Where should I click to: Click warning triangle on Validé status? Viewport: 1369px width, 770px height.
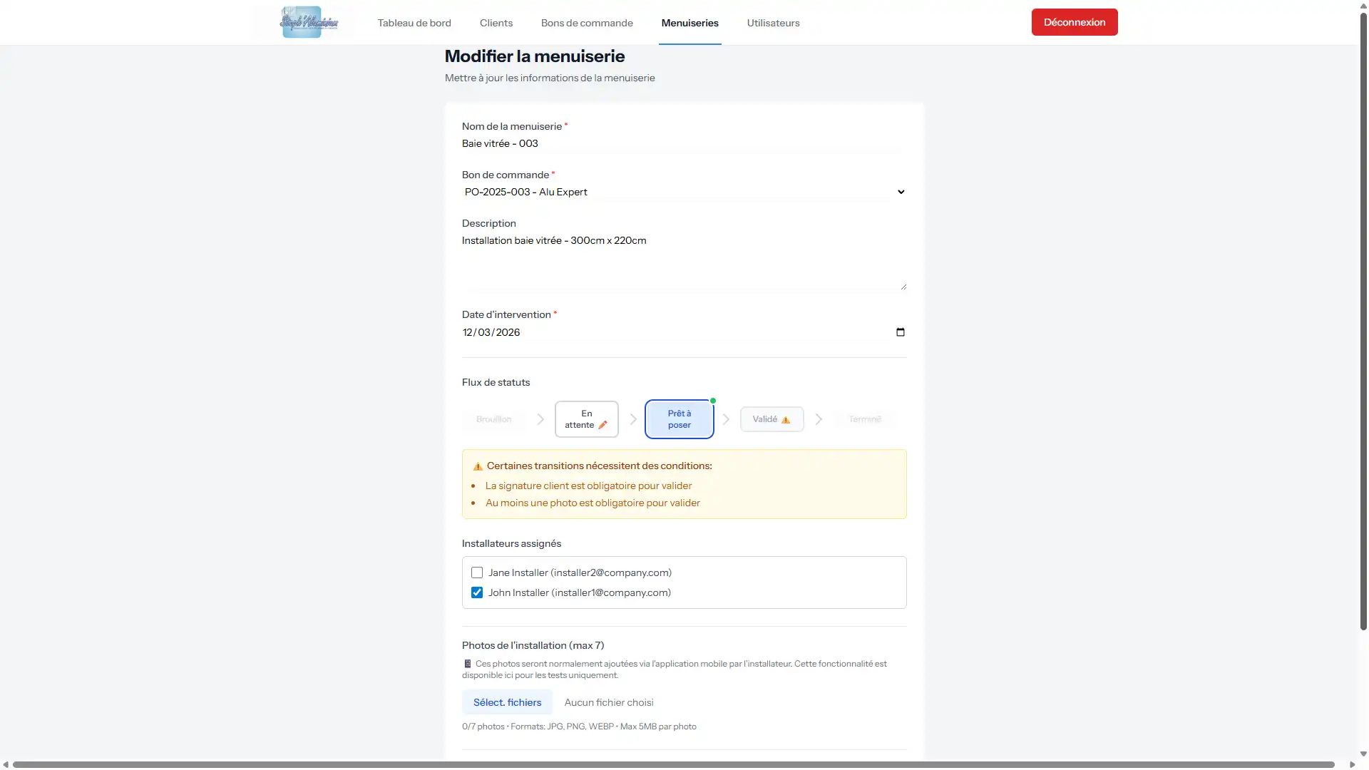pos(786,420)
